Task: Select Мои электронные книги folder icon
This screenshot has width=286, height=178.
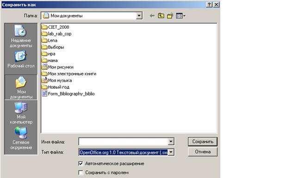Action: click(44, 74)
